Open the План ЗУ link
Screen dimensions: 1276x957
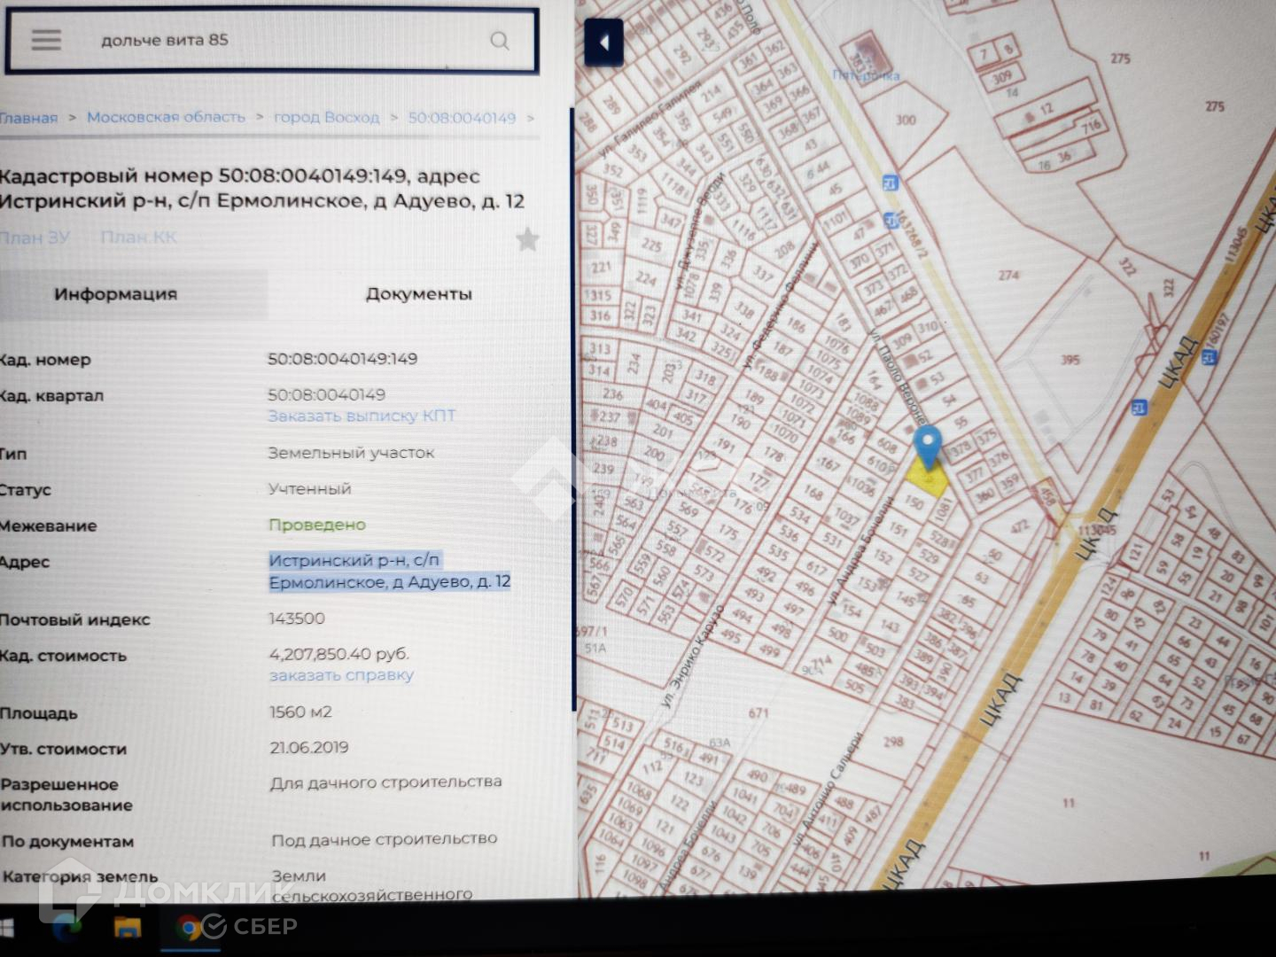click(35, 237)
